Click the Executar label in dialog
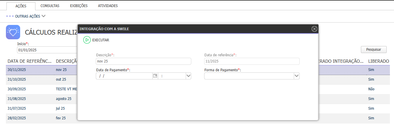The width and height of the screenshot is (394, 129). [x=101, y=40]
